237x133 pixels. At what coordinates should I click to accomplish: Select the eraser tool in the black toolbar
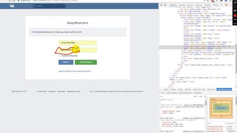[x=235, y=11]
